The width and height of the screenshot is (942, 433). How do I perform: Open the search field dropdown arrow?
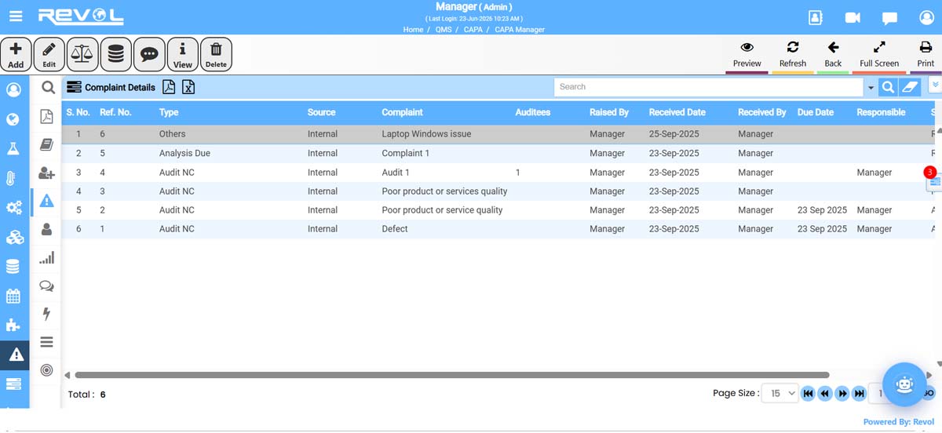pyautogui.click(x=871, y=87)
